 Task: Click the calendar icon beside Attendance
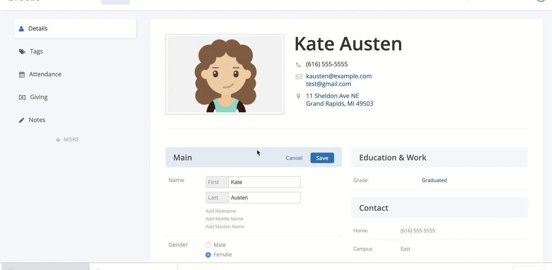pos(22,74)
